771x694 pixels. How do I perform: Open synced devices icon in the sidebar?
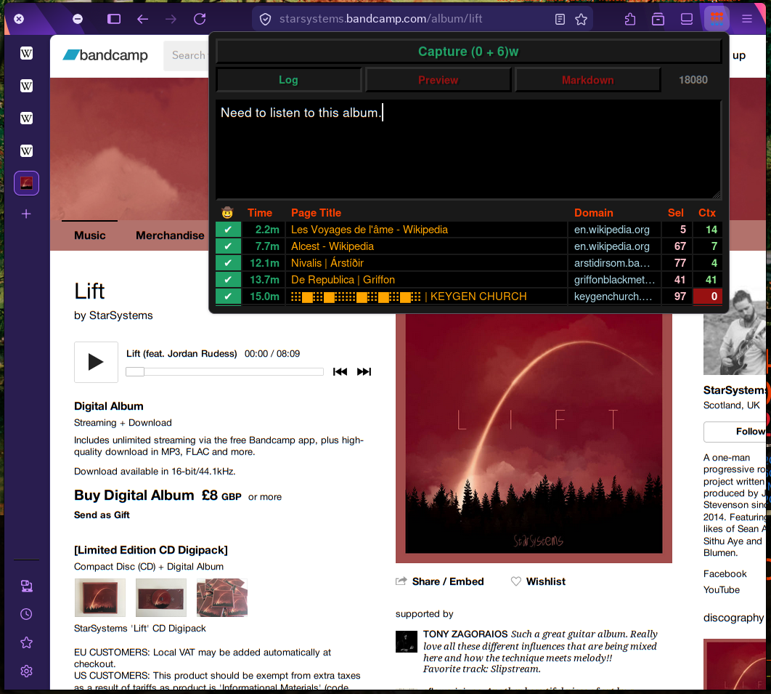26,584
